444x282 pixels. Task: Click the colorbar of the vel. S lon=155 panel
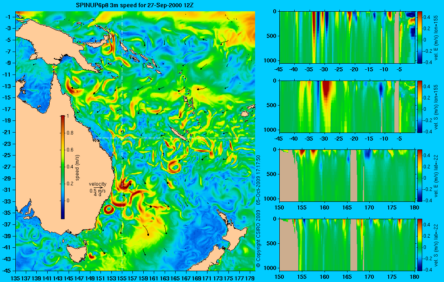coord(420,106)
